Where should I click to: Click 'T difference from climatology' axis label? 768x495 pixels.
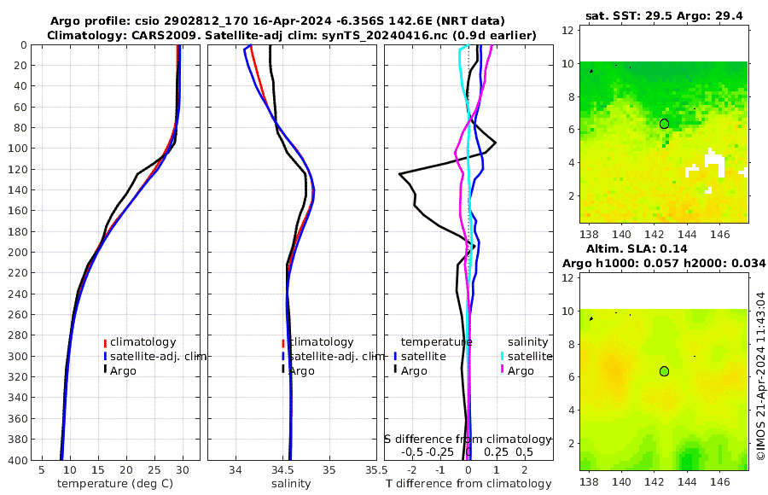tap(468, 484)
